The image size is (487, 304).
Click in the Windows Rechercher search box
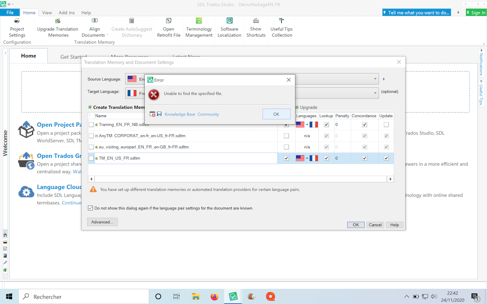point(84,297)
